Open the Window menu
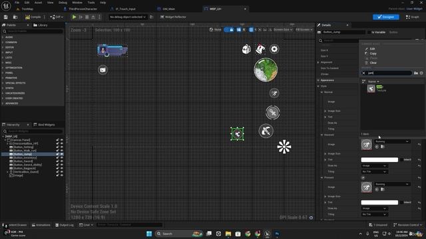426x239 pixels. [x=77, y=3]
